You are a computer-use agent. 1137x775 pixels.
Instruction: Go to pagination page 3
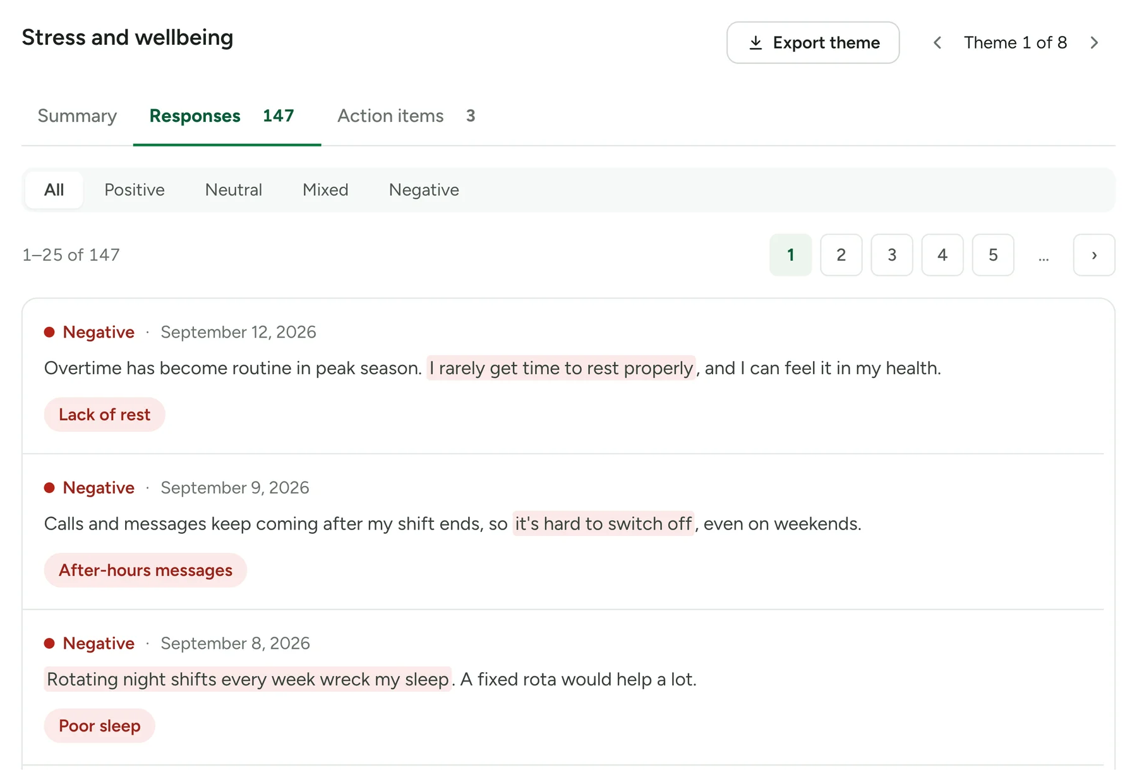pyautogui.click(x=891, y=255)
